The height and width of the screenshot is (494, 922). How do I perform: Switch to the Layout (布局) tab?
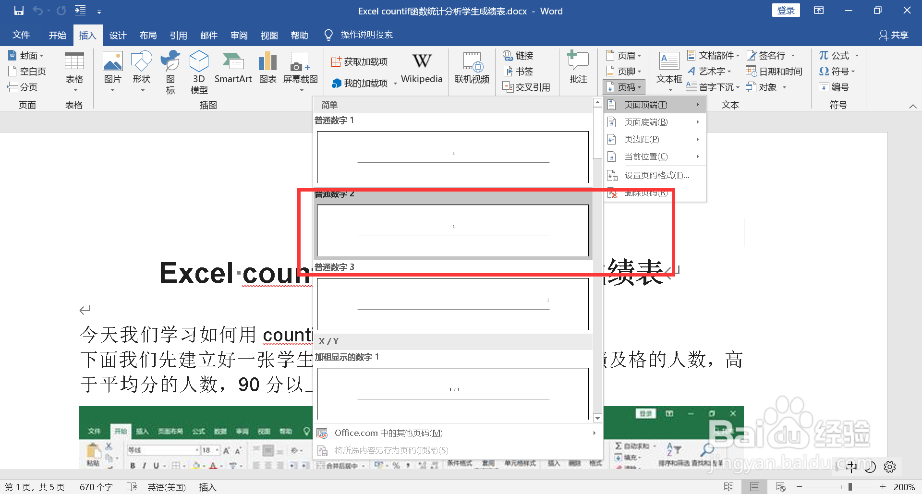click(x=148, y=35)
